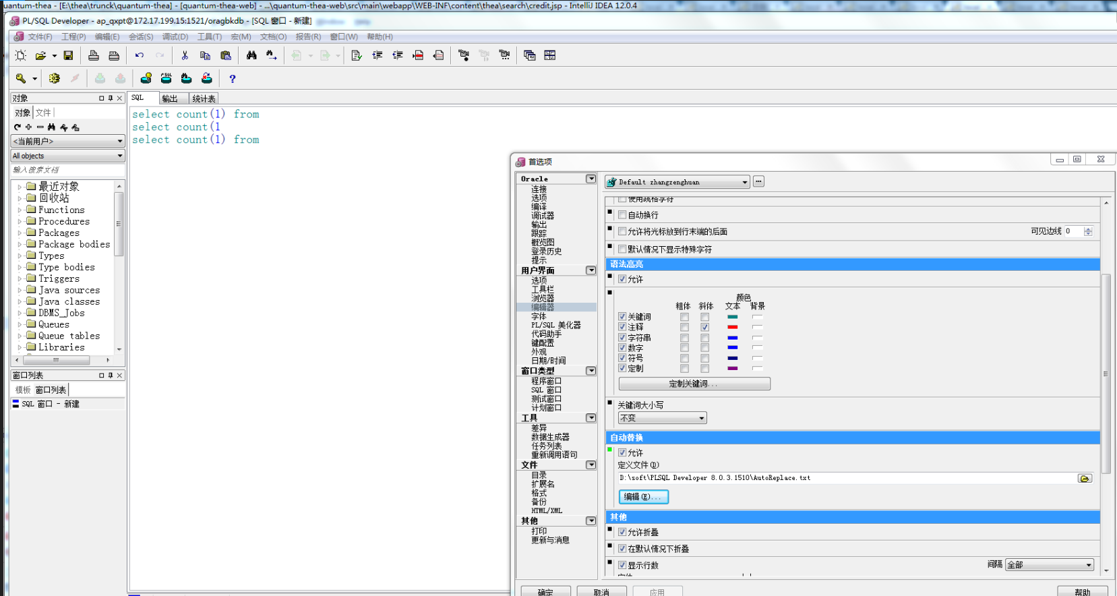Click the Save floppy disk icon
This screenshot has height=596, width=1117.
pos(68,55)
